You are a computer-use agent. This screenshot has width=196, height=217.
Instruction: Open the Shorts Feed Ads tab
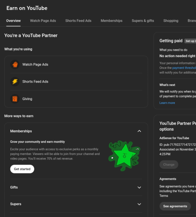tap(78, 21)
